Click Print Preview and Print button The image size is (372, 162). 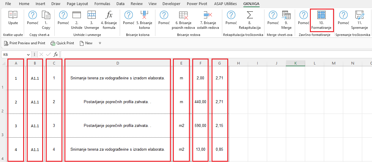(x=25, y=43)
